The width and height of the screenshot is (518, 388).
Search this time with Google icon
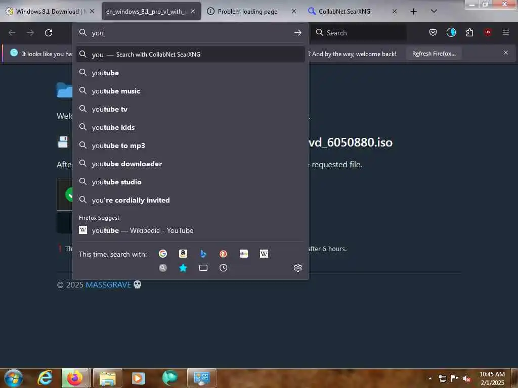[x=162, y=254]
